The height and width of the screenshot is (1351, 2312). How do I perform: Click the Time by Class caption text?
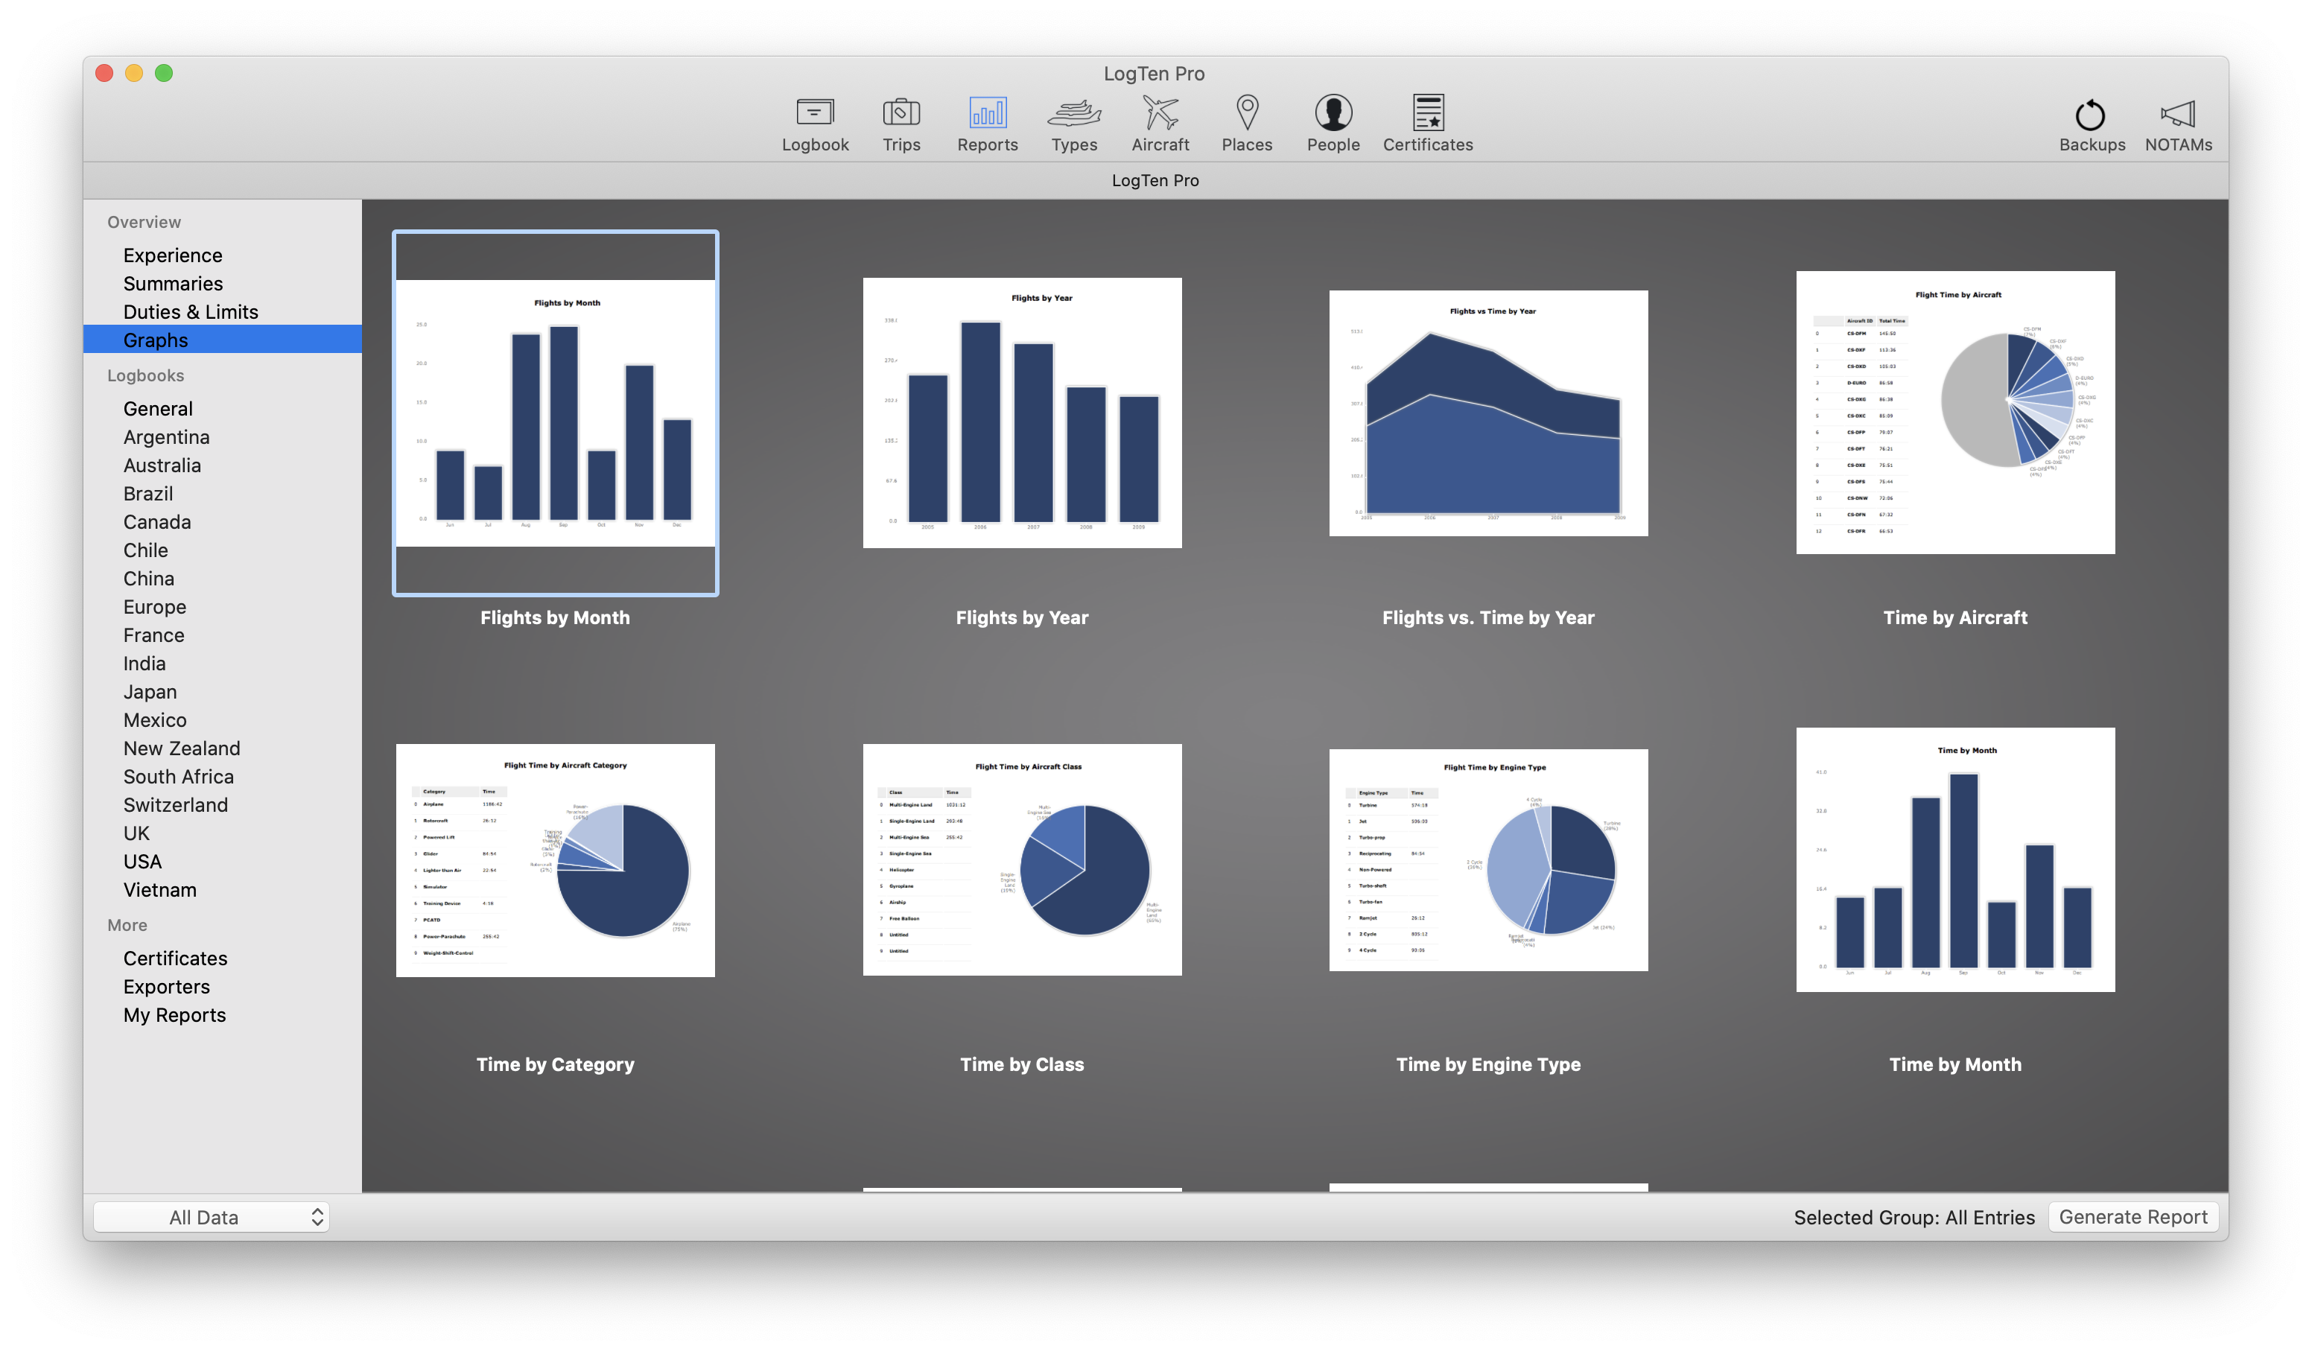(x=1022, y=1064)
